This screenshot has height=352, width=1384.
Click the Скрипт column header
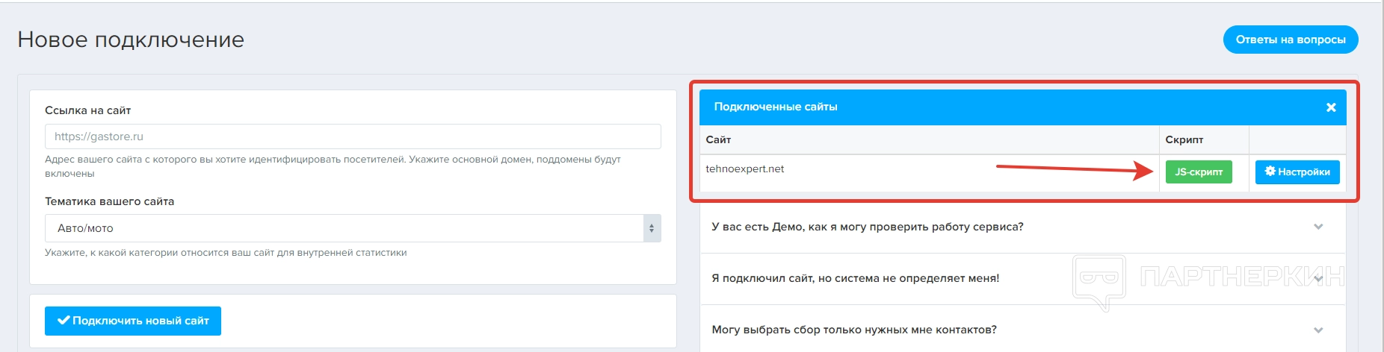pos(1184,140)
